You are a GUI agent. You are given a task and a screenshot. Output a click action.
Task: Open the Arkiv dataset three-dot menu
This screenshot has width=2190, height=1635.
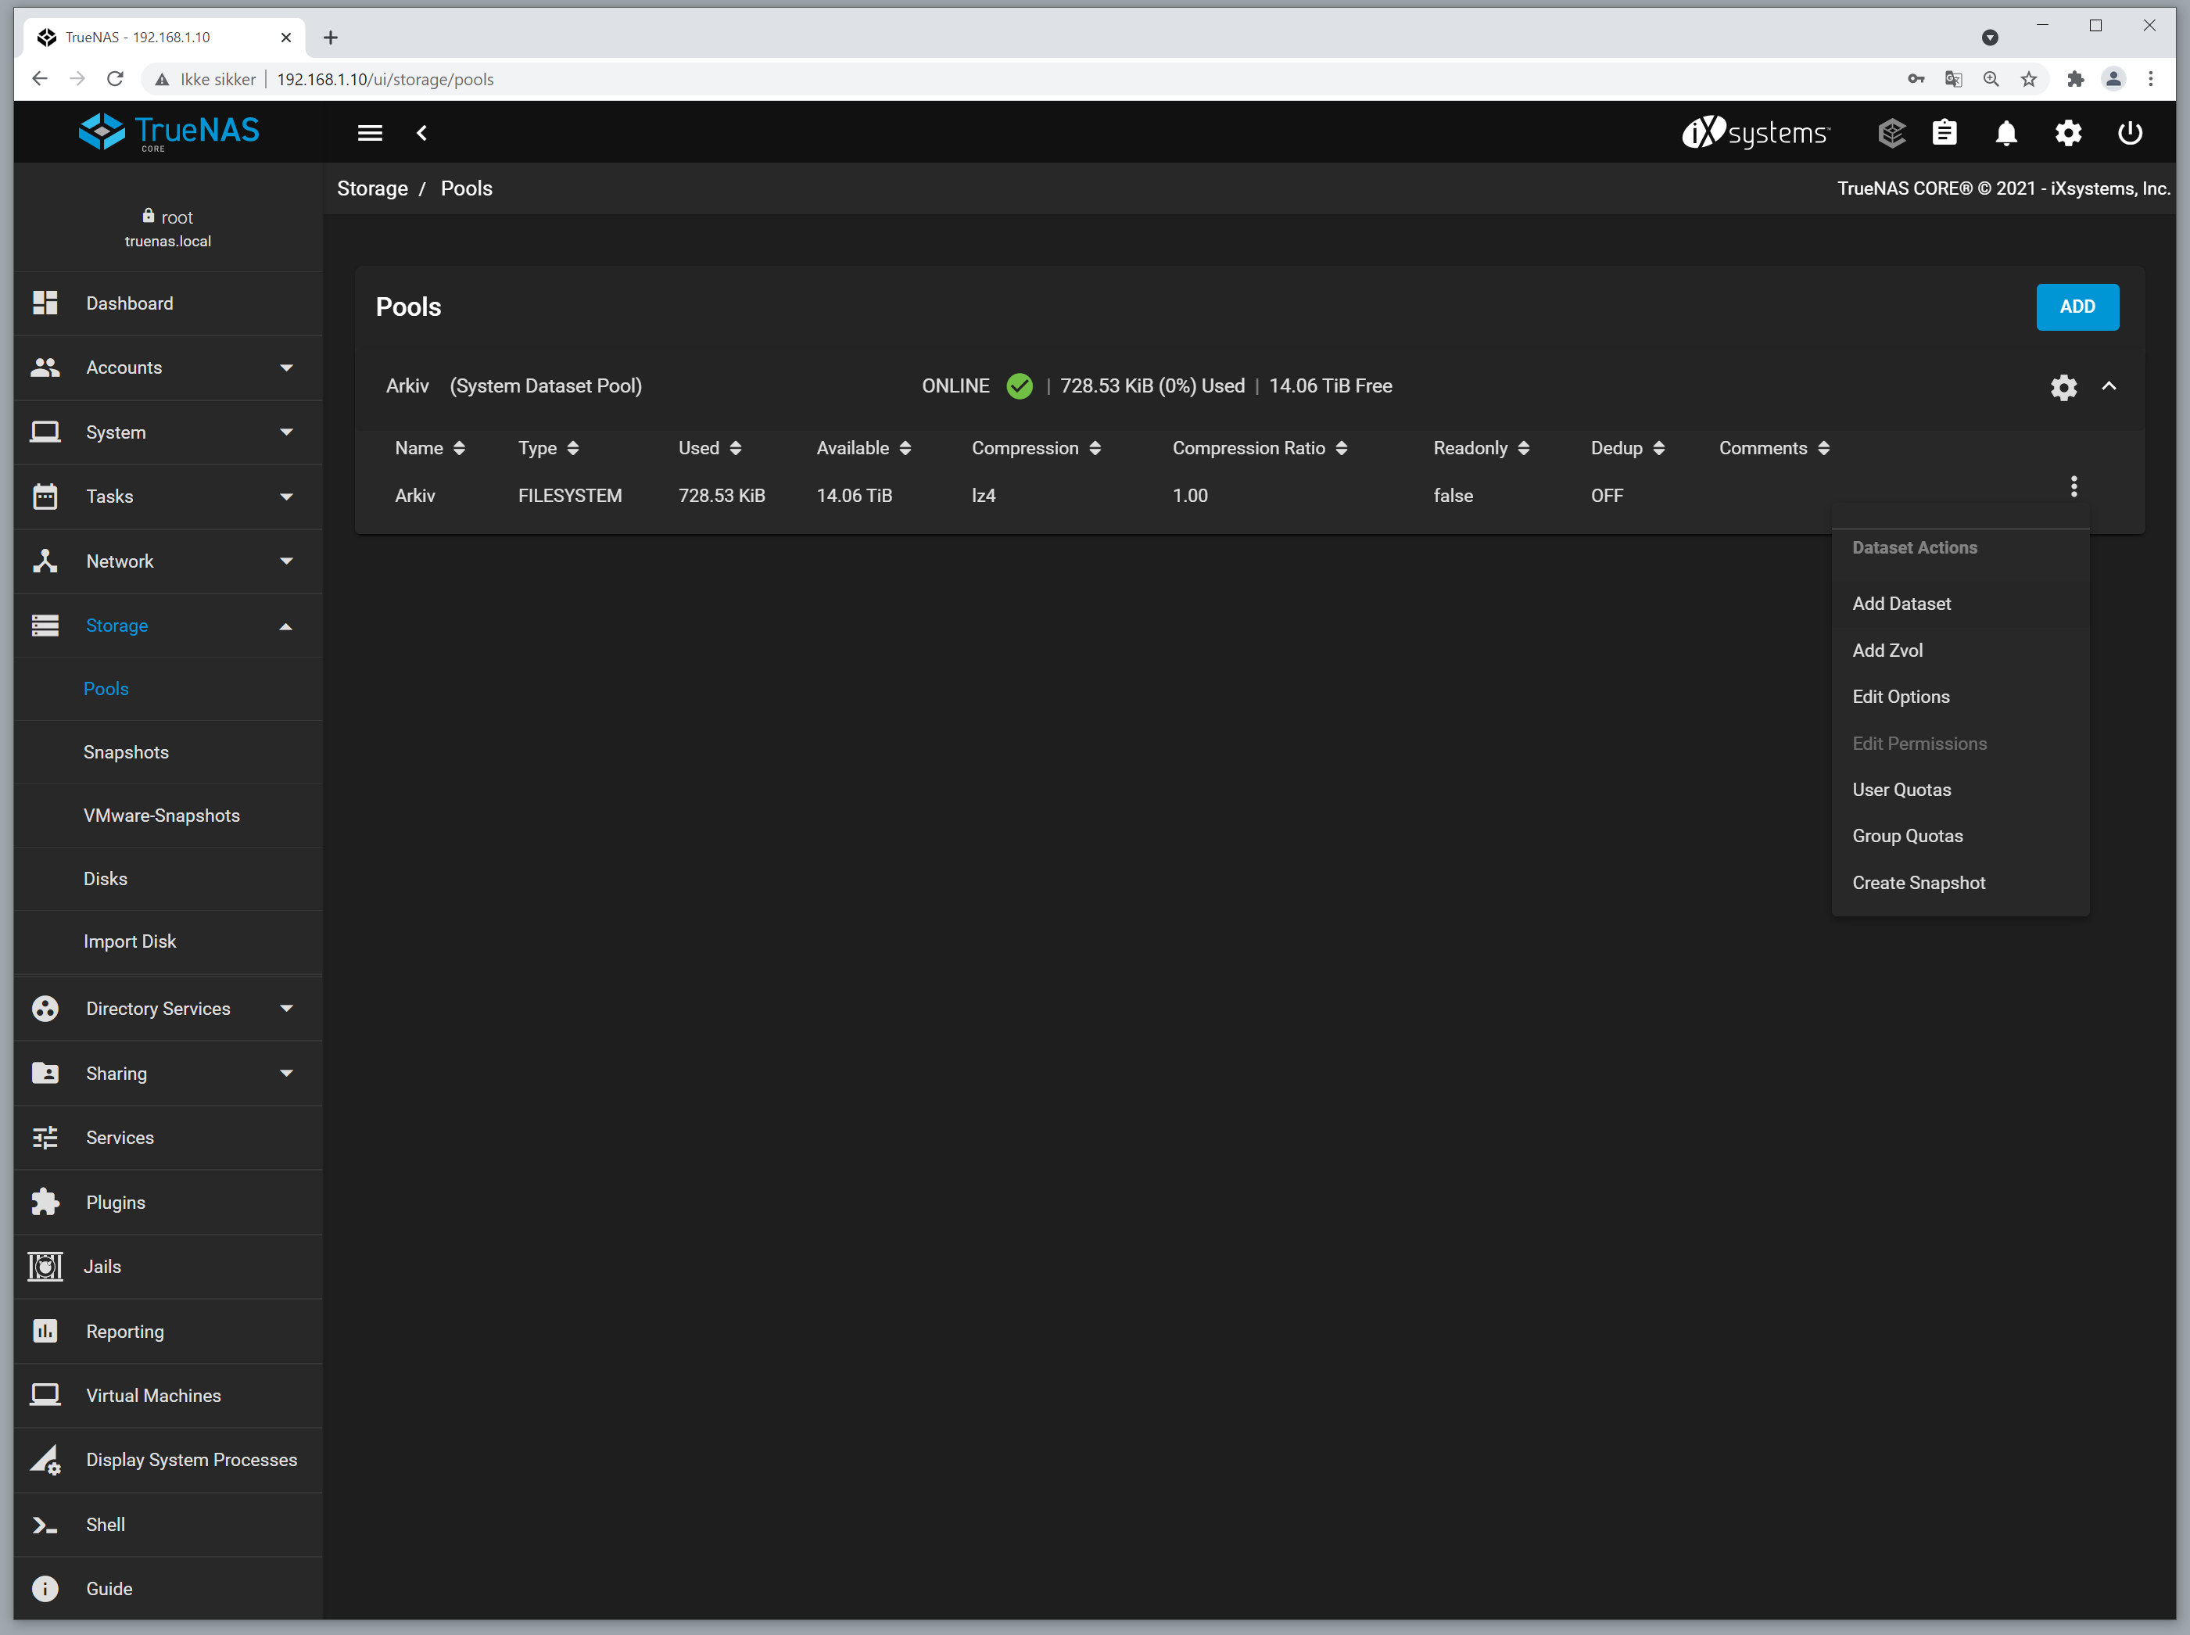click(x=2074, y=486)
